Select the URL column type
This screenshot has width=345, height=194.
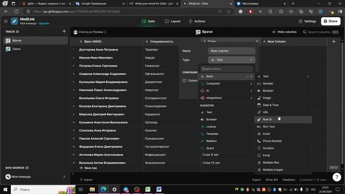tap(283, 112)
